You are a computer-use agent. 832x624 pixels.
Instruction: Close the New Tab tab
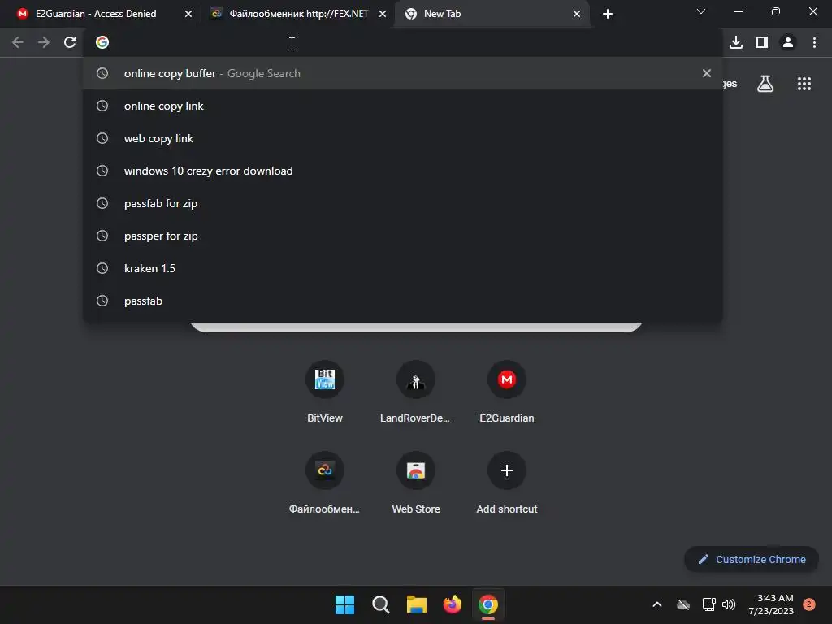coord(577,14)
